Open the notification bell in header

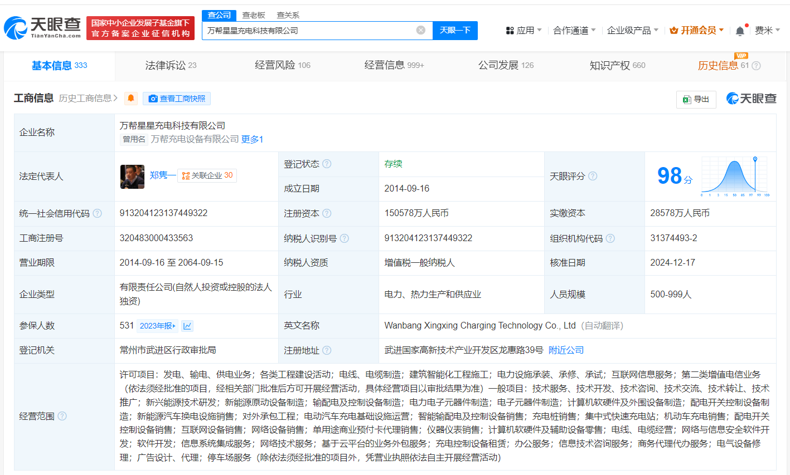pyautogui.click(x=740, y=31)
